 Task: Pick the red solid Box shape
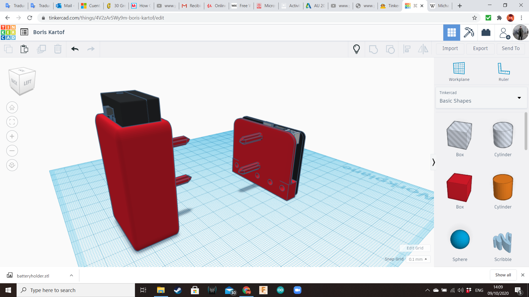pyautogui.click(x=460, y=188)
